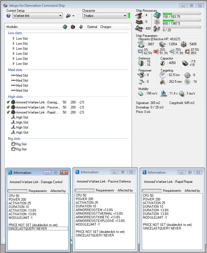This screenshot has height=253, width=207.
Task: Open Requirements tab in Rapid Repair info window
Action: point(172,191)
